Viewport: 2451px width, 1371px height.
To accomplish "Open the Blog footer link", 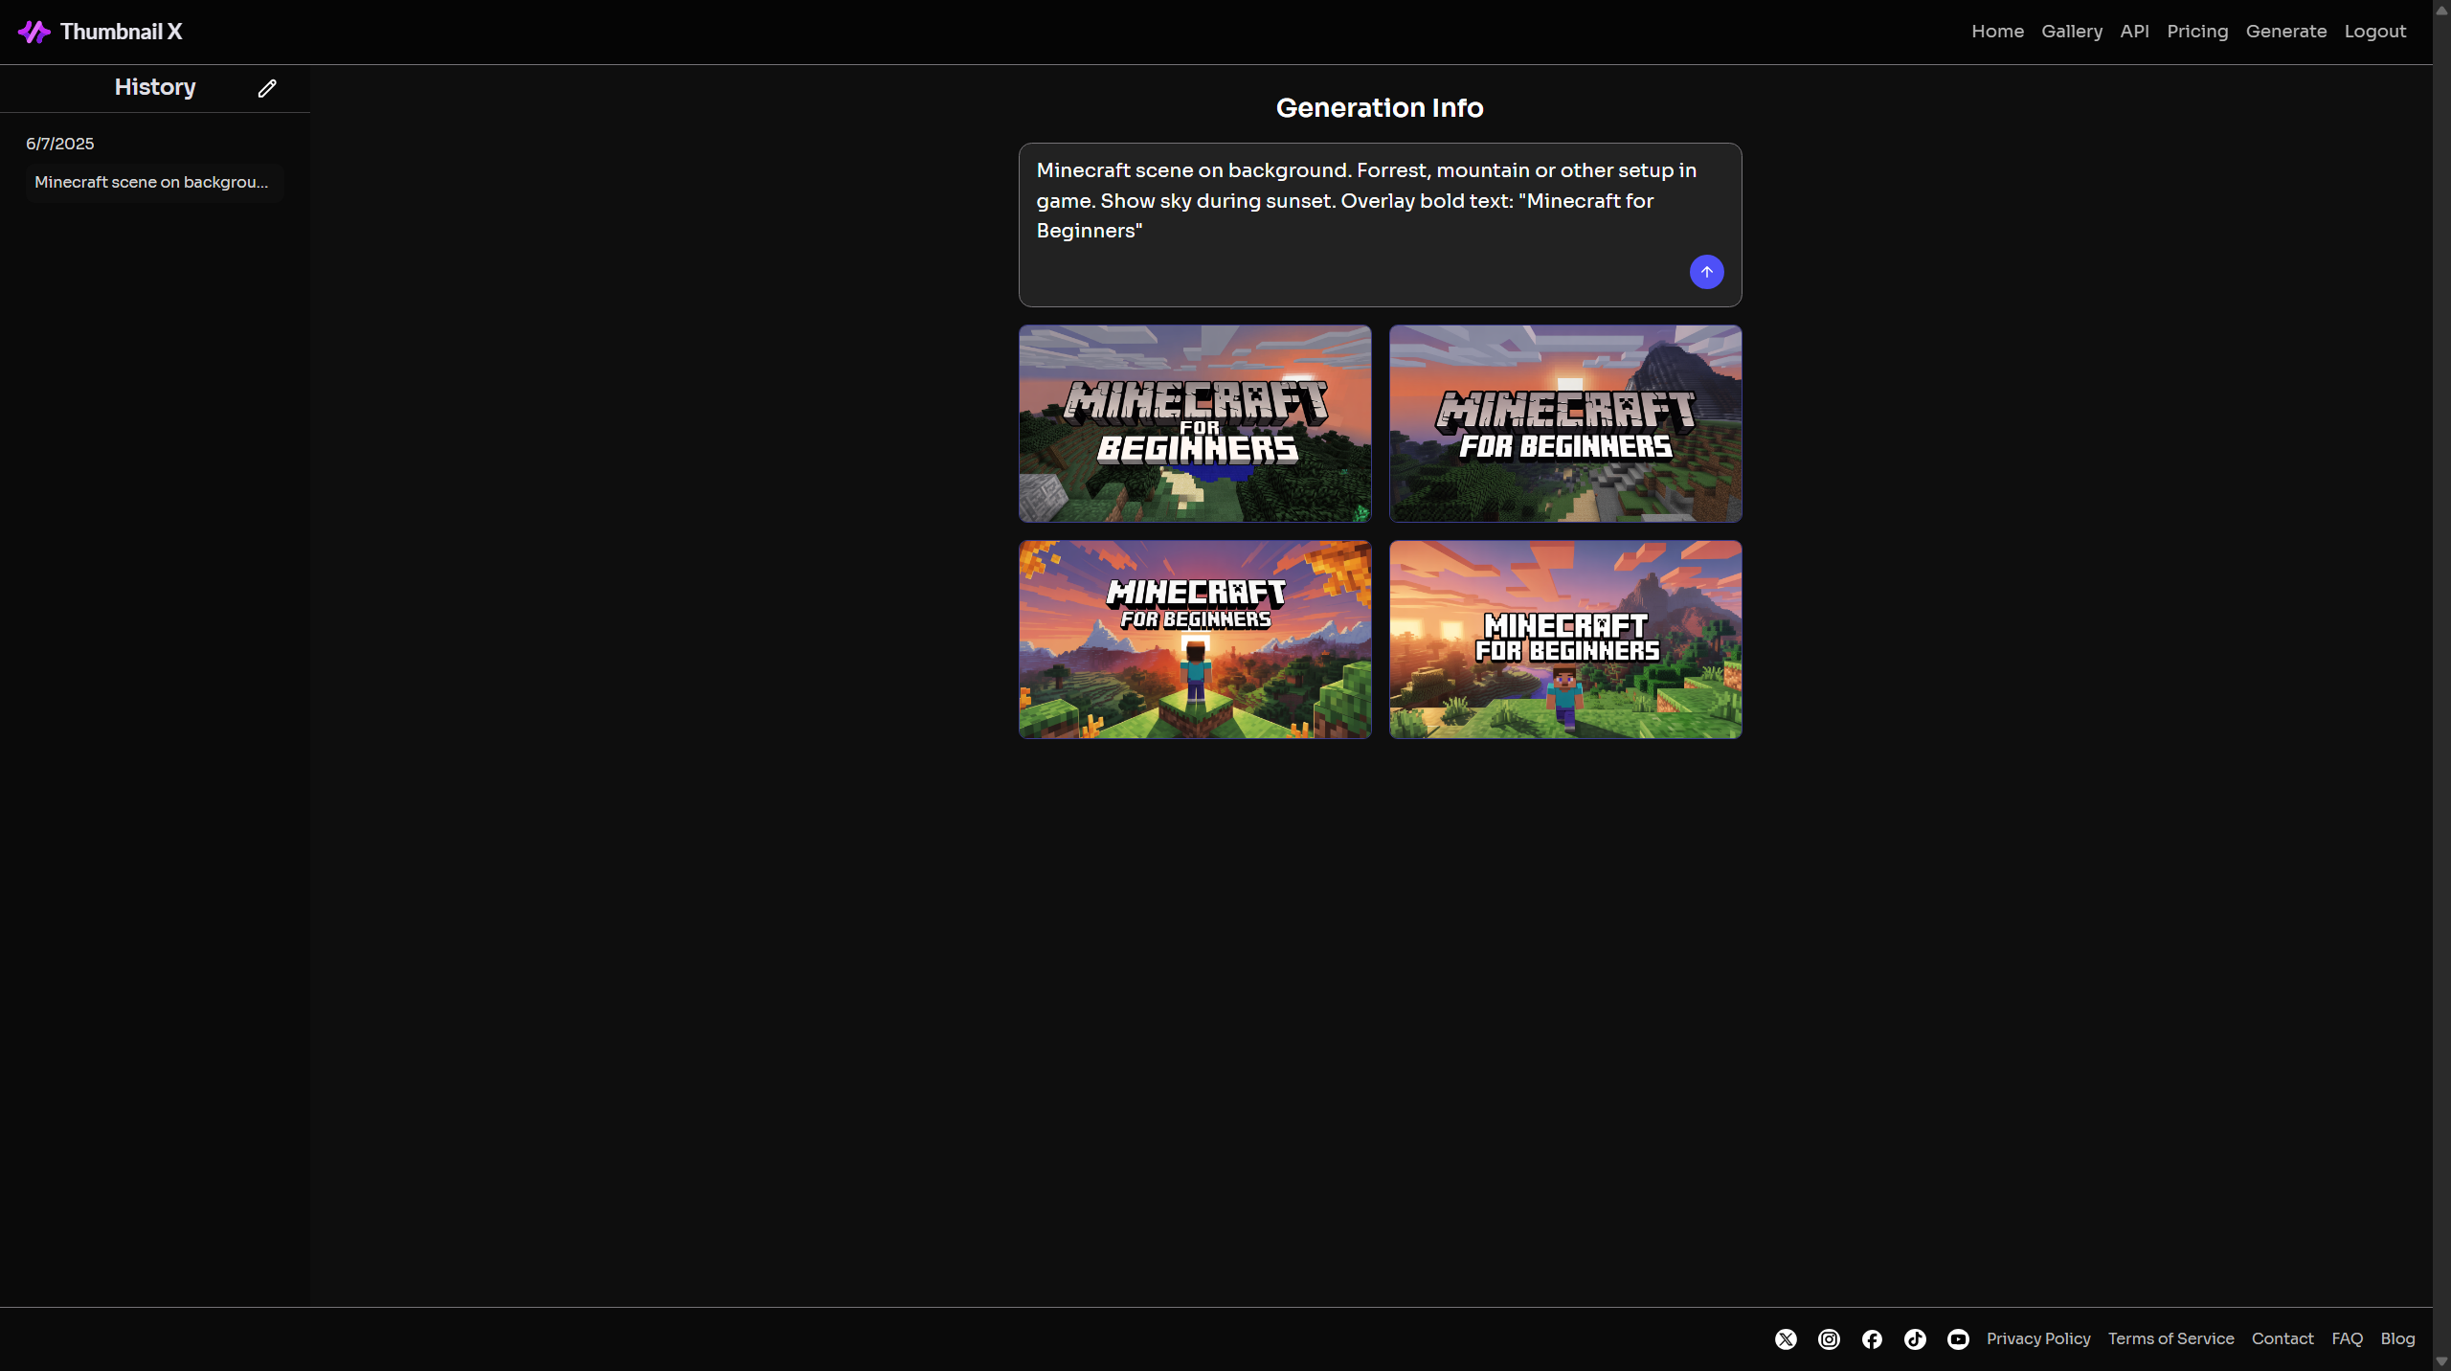I will coord(2397,1338).
